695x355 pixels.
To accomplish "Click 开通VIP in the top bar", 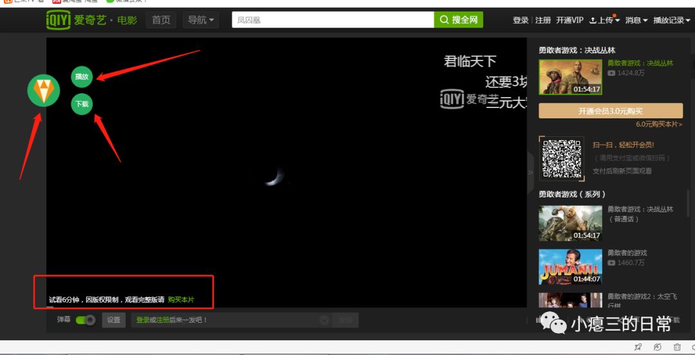I will click(x=570, y=21).
